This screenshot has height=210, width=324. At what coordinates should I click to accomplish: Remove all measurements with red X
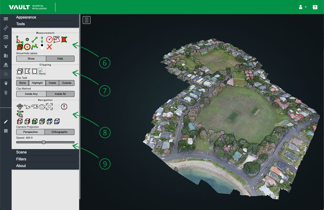(49, 47)
